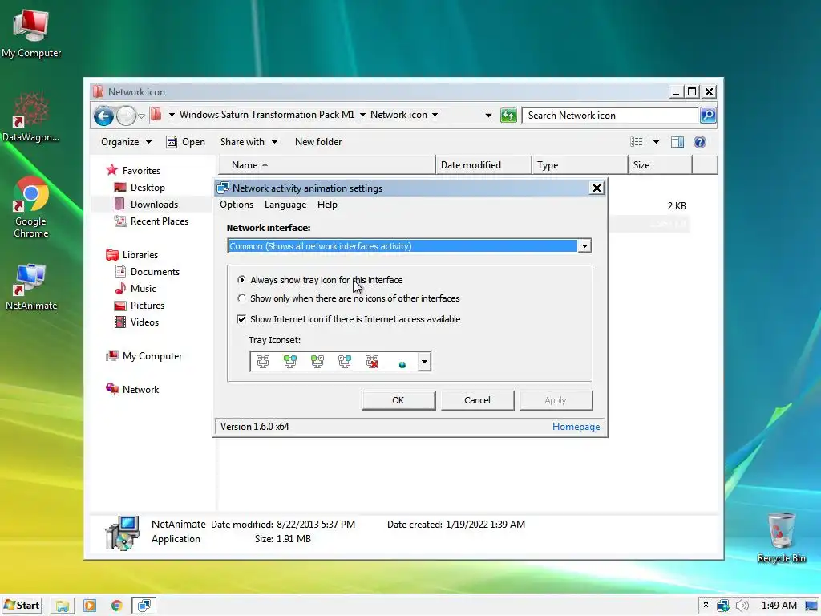Open the DataWagon desktop shortcut
The image size is (821, 616).
pyautogui.click(x=31, y=117)
